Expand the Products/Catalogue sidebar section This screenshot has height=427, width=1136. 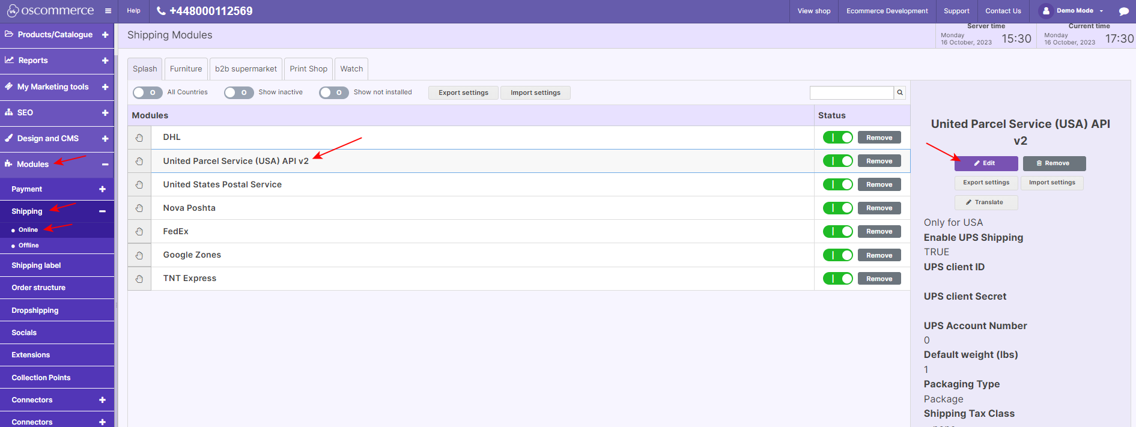(105, 35)
